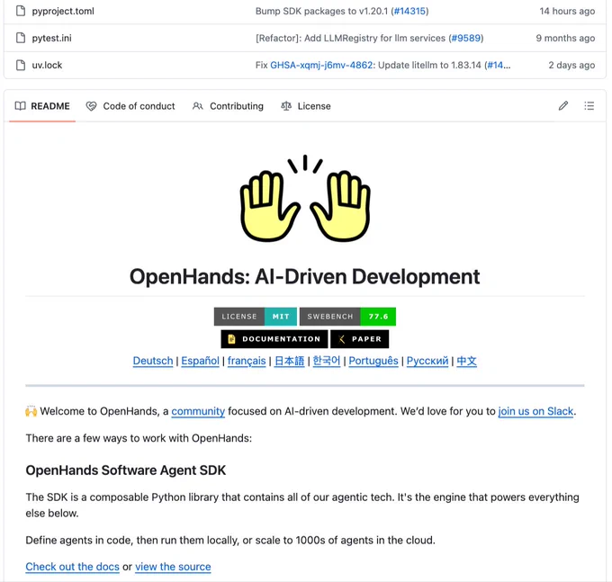Open the Español translation link
The height and width of the screenshot is (582, 612).
tap(200, 361)
